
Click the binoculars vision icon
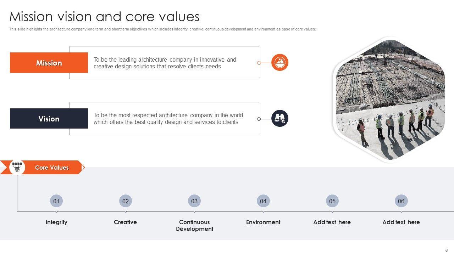tap(280, 119)
